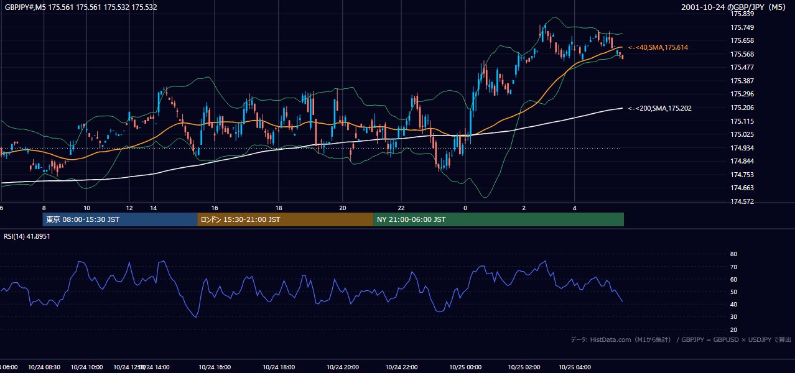The image size is (795, 373).
Task: Click the 10/24 22:00 time label
Action: [x=401, y=367]
